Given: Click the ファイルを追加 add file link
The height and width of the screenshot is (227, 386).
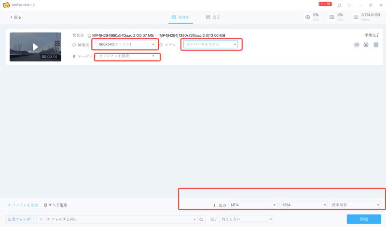Looking at the screenshot, I should (x=23, y=205).
